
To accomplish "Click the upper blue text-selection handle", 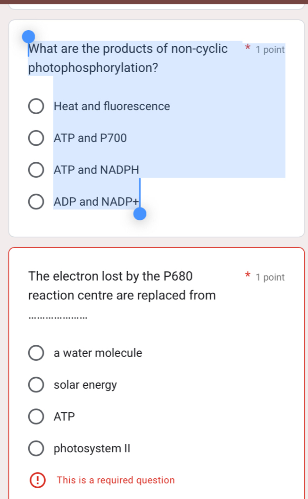I will pyautogui.click(x=27, y=35).
